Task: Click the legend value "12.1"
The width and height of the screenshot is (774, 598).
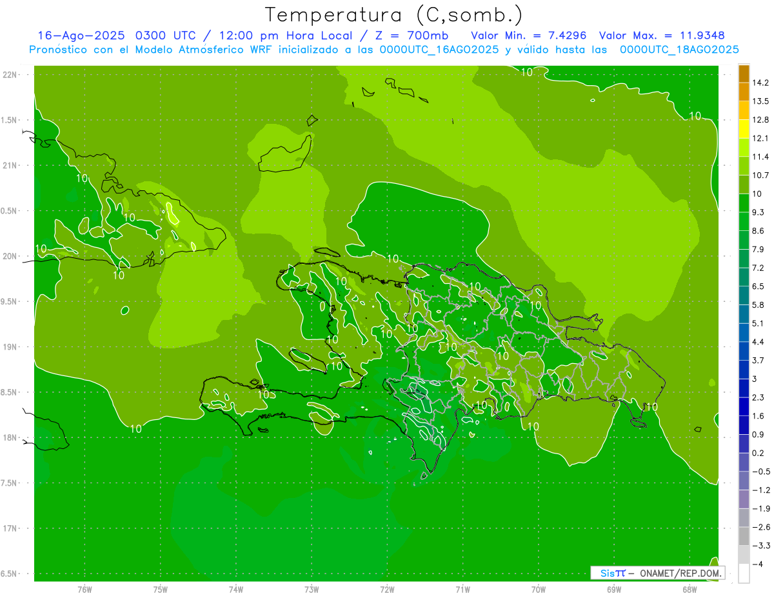Action: pyautogui.click(x=760, y=138)
